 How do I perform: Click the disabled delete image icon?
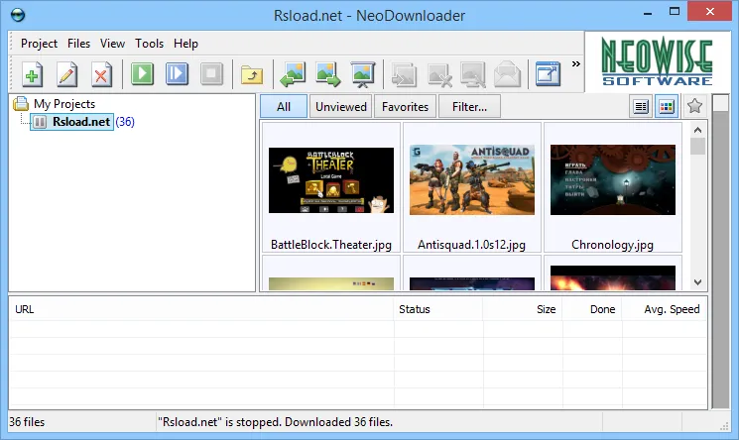click(x=439, y=74)
